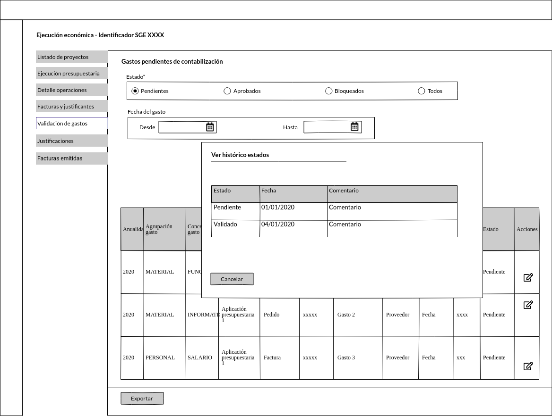The height and width of the screenshot is (416, 552).
Task: Click the Desde date input field
Action: coord(181,127)
